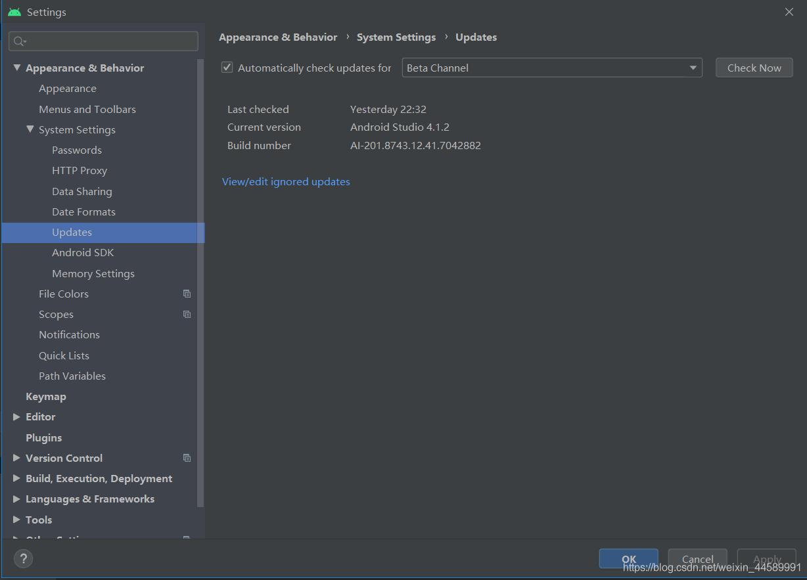Click build number AI-201.8743.12.41.7042882
The image size is (807, 580).
click(x=415, y=145)
